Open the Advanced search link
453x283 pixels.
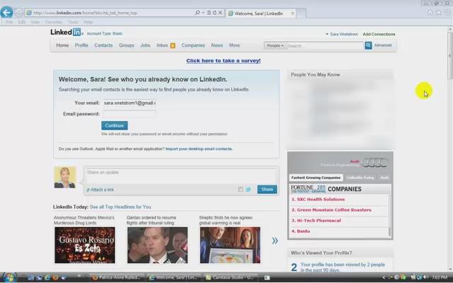[x=383, y=45]
